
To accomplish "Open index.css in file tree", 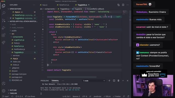I will [16, 62].
